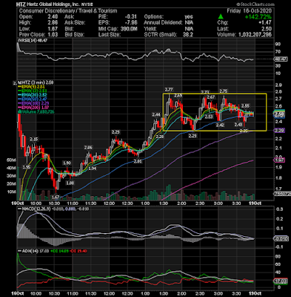Click the +142.72% percent change value
291x297 pixels.
point(258,17)
